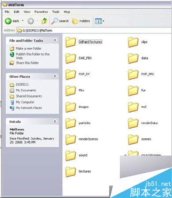Open the Tools menu
Viewport: 172px width, 198px height.
pyautogui.click(x=56, y=12)
